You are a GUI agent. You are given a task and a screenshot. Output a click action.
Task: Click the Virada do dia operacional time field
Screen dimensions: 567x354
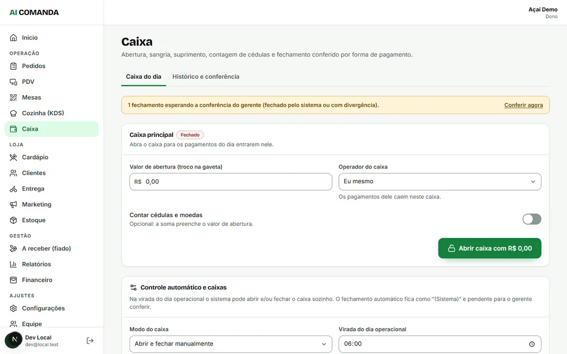click(x=440, y=344)
